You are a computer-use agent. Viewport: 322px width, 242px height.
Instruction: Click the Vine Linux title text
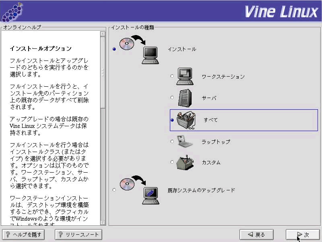(281, 12)
